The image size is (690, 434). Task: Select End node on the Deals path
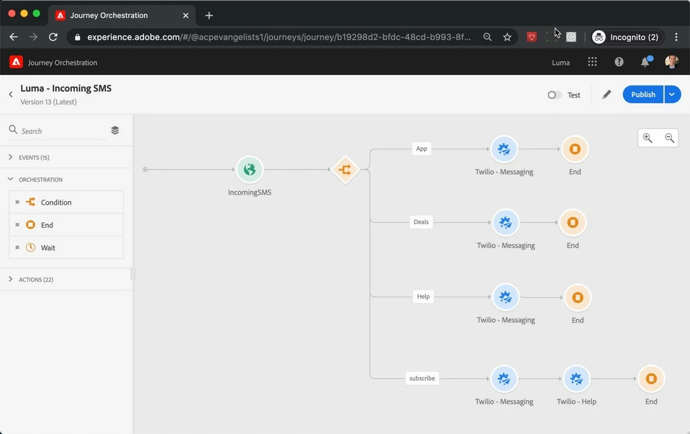[573, 222]
